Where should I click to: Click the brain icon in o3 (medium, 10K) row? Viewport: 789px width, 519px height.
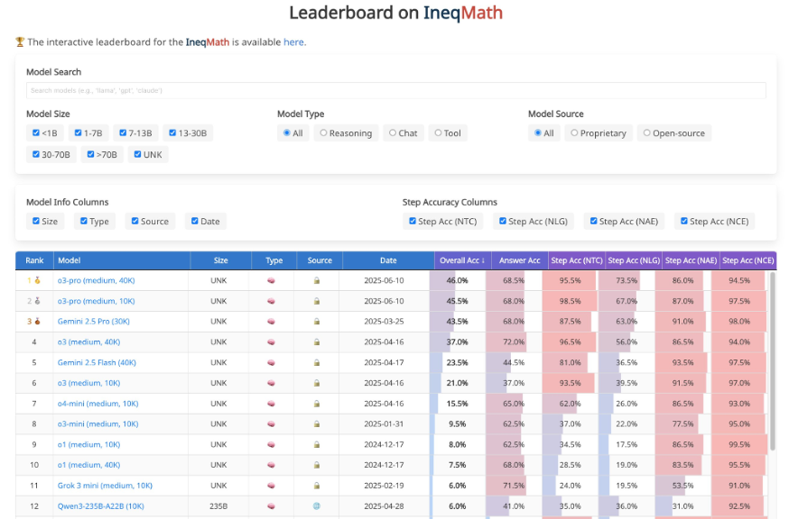point(271,383)
